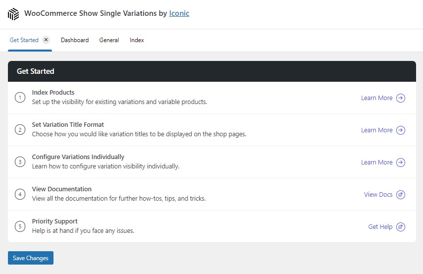This screenshot has height=274, width=423.
Task: Switch to the Get Started tab
Action: [x=24, y=40]
